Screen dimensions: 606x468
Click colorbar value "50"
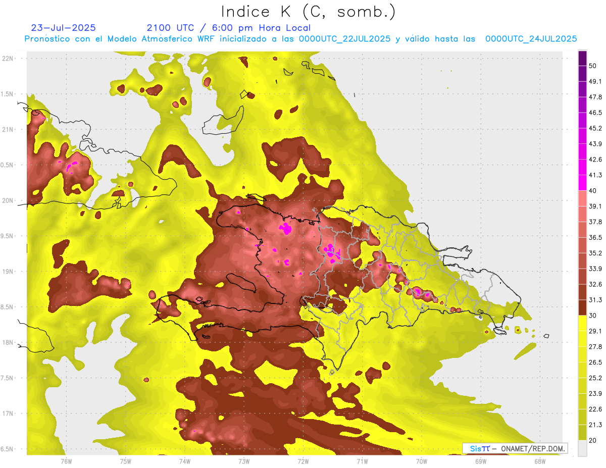[593, 66]
